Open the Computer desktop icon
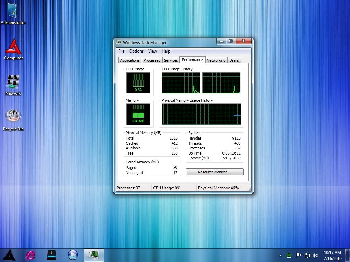This screenshot has height=262, width=350. click(x=13, y=49)
